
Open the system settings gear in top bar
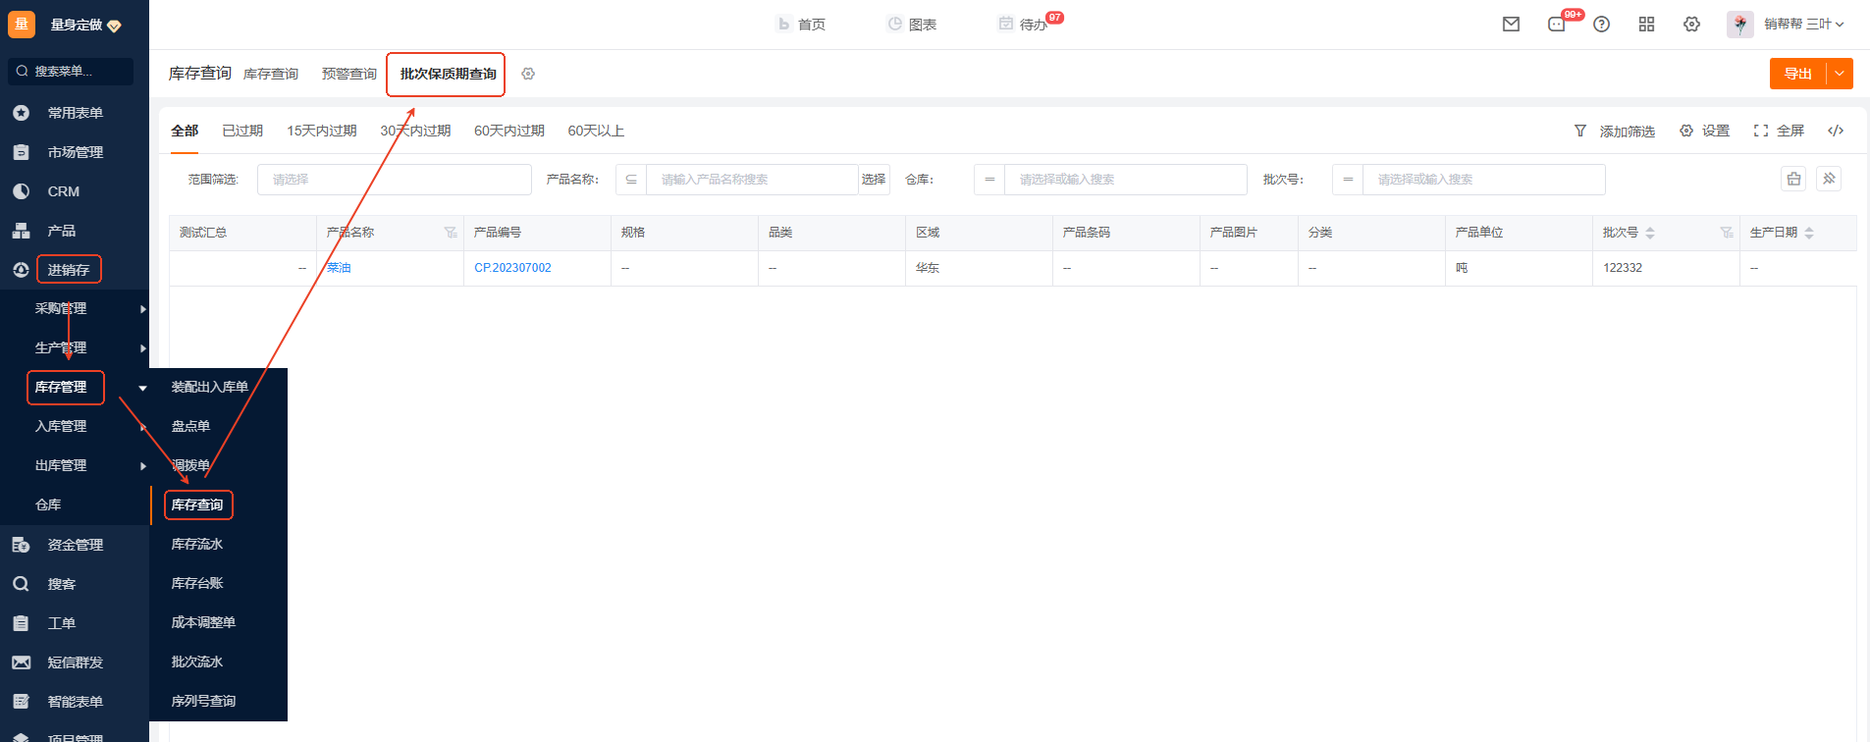pos(1691,25)
